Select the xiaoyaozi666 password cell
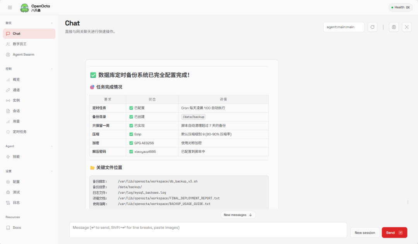Viewport: 418px width, 244px height. (152, 152)
